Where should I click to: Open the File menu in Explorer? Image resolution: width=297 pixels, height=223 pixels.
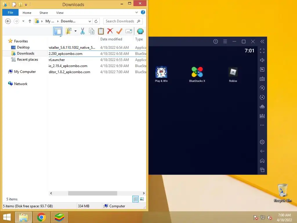(10, 12)
